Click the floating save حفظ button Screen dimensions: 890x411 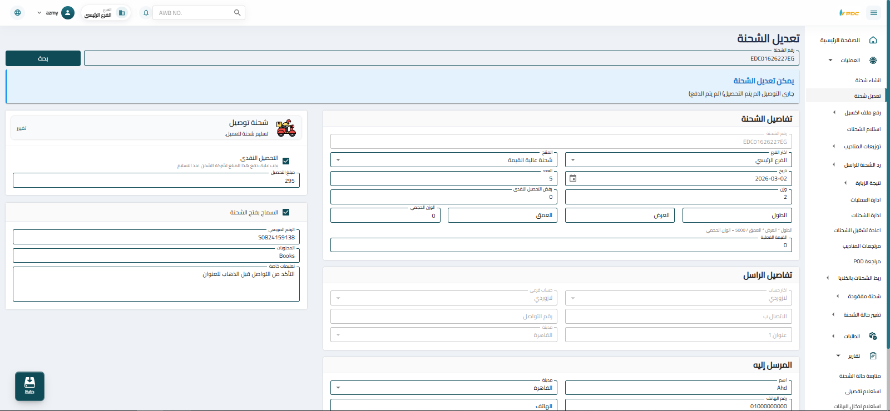29,386
